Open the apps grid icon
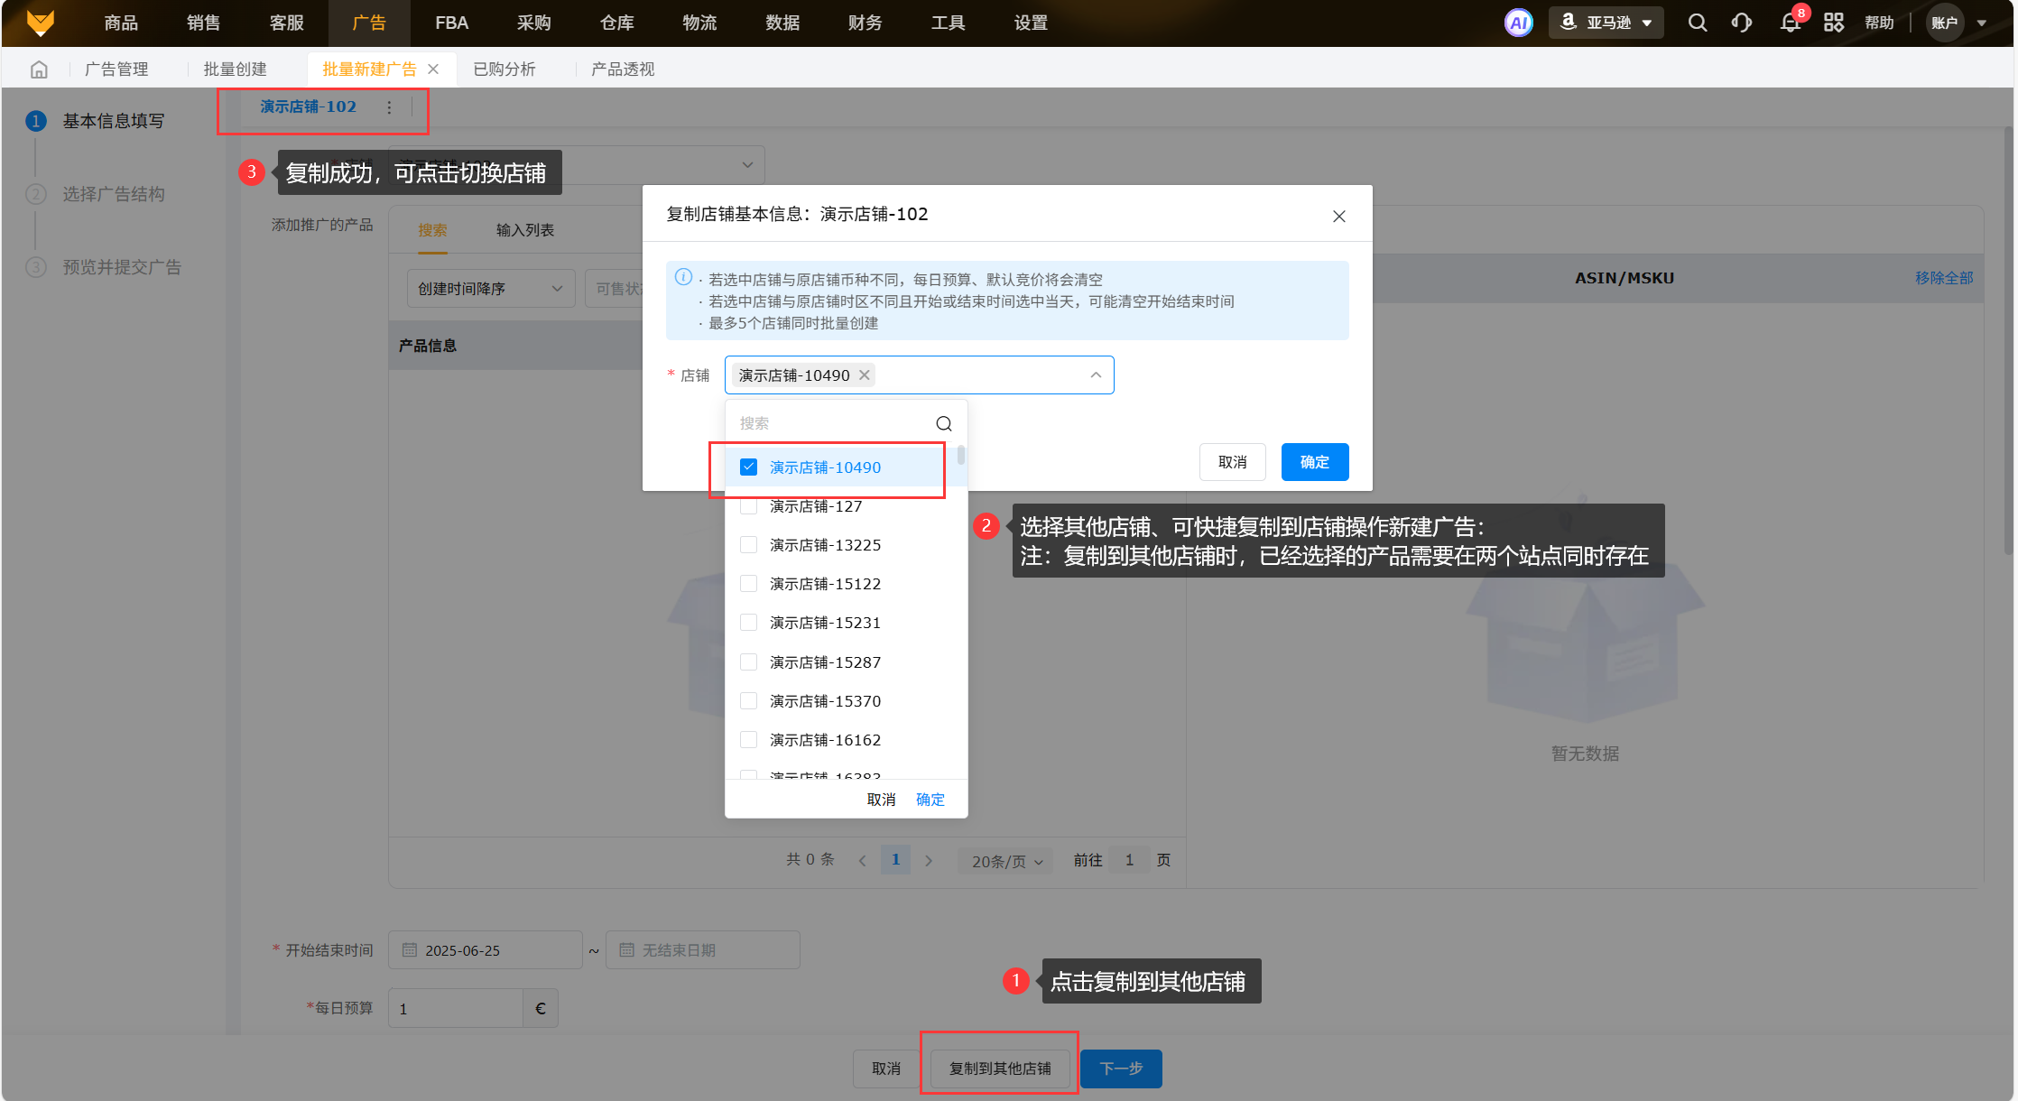The height and width of the screenshot is (1101, 2018). click(x=1833, y=23)
